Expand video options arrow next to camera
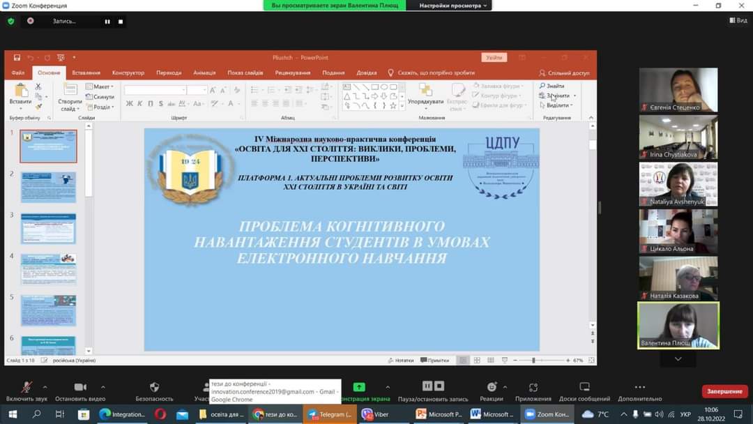The height and width of the screenshot is (424, 753). pos(103,387)
